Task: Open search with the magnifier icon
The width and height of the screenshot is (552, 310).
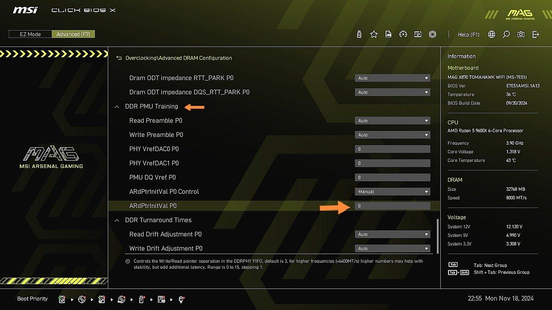Action: click(x=506, y=34)
